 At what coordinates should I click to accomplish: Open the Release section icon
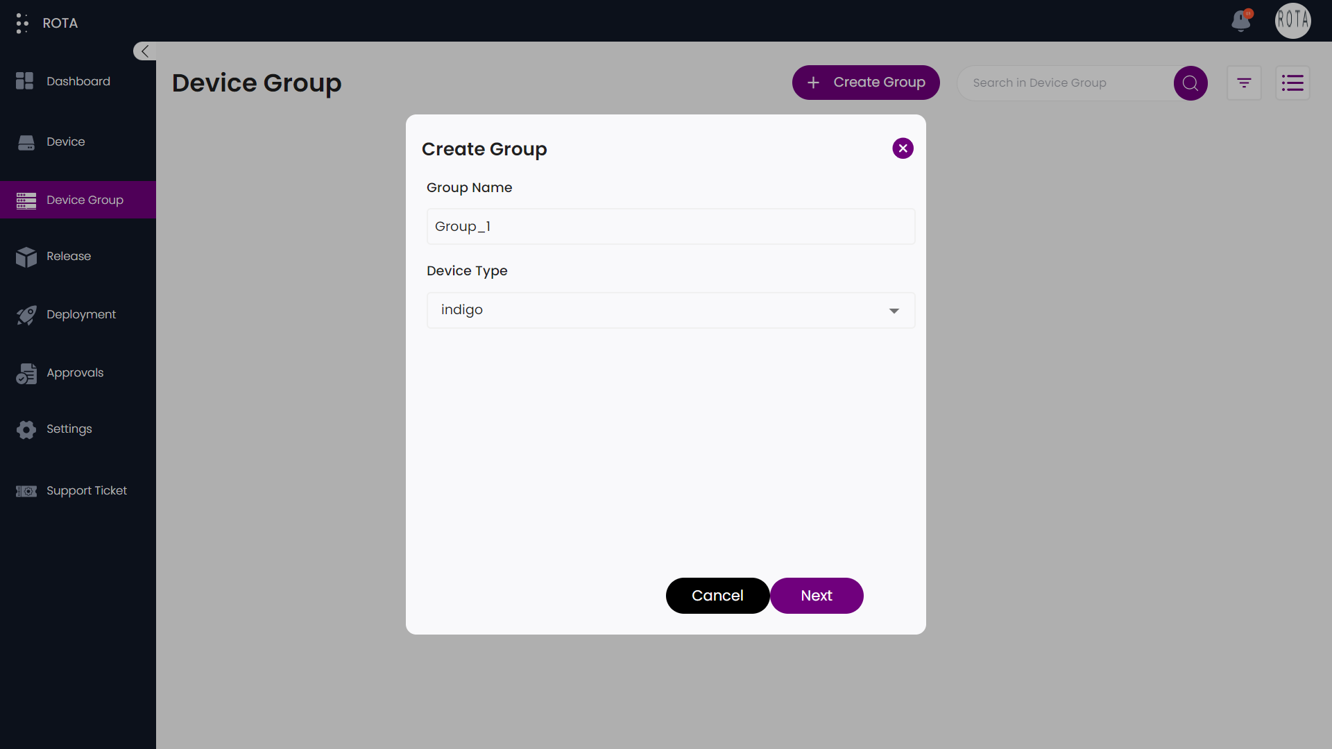pos(26,257)
